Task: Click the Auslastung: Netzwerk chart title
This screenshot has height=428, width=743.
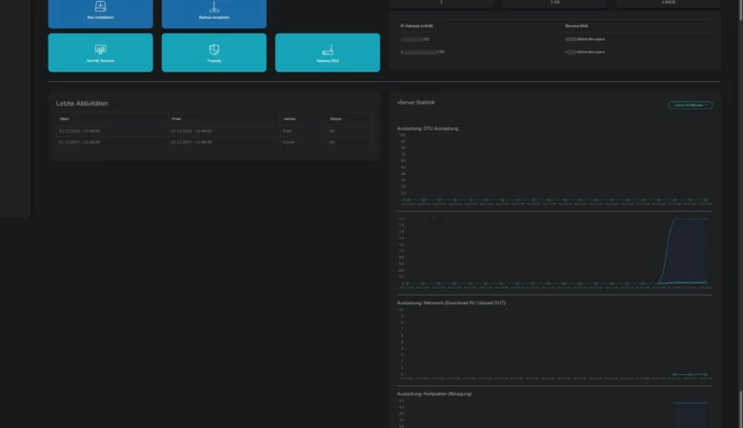Action: pyautogui.click(x=452, y=302)
